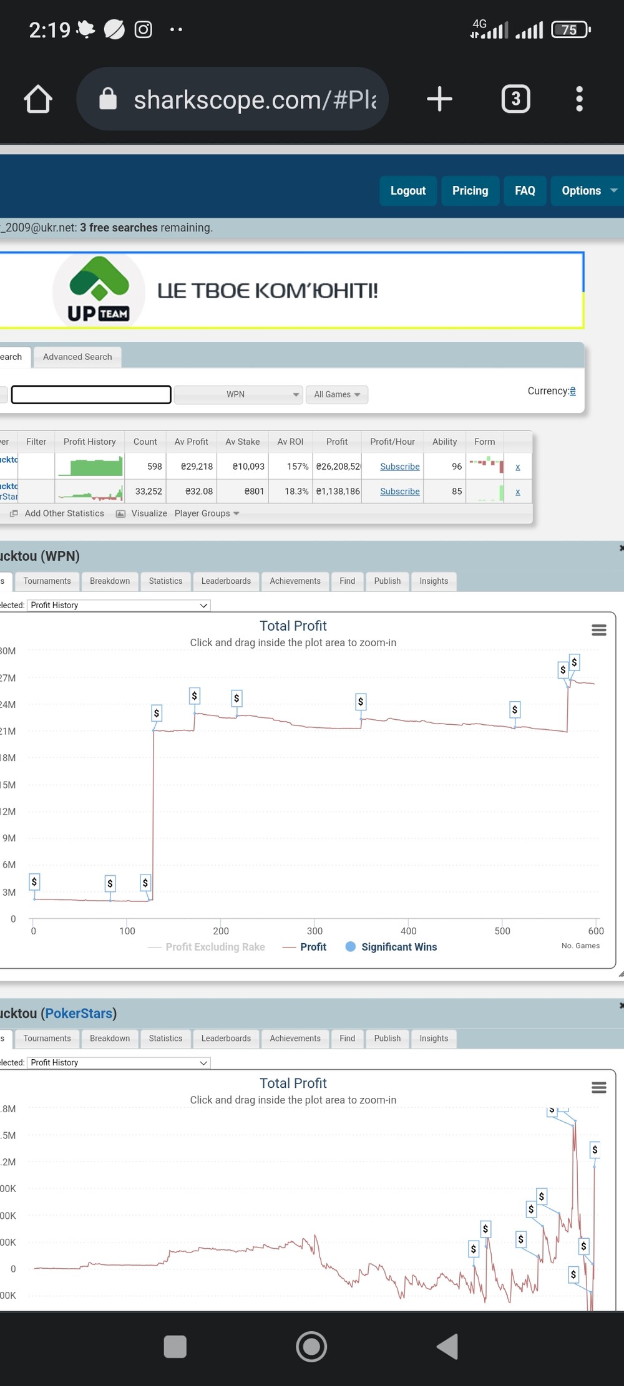
Task: Open the WPN network dropdown
Action: tap(238, 394)
